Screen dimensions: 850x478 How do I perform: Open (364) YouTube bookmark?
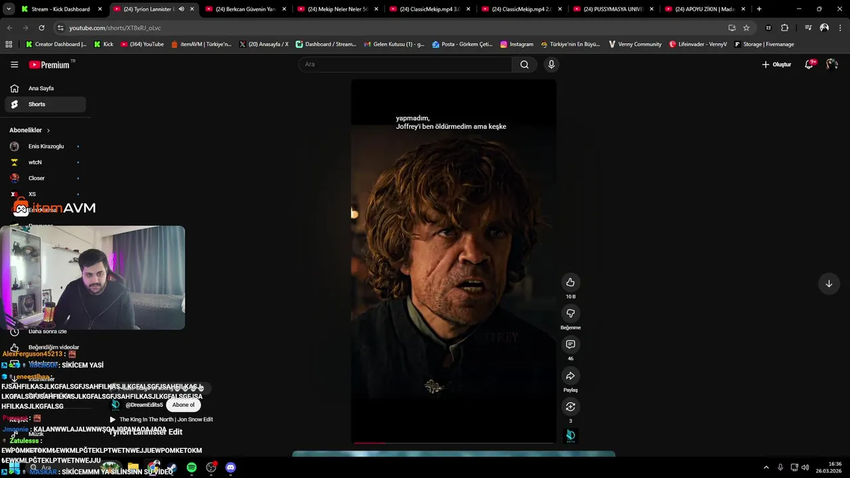pyautogui.click(x=142, y=44)
